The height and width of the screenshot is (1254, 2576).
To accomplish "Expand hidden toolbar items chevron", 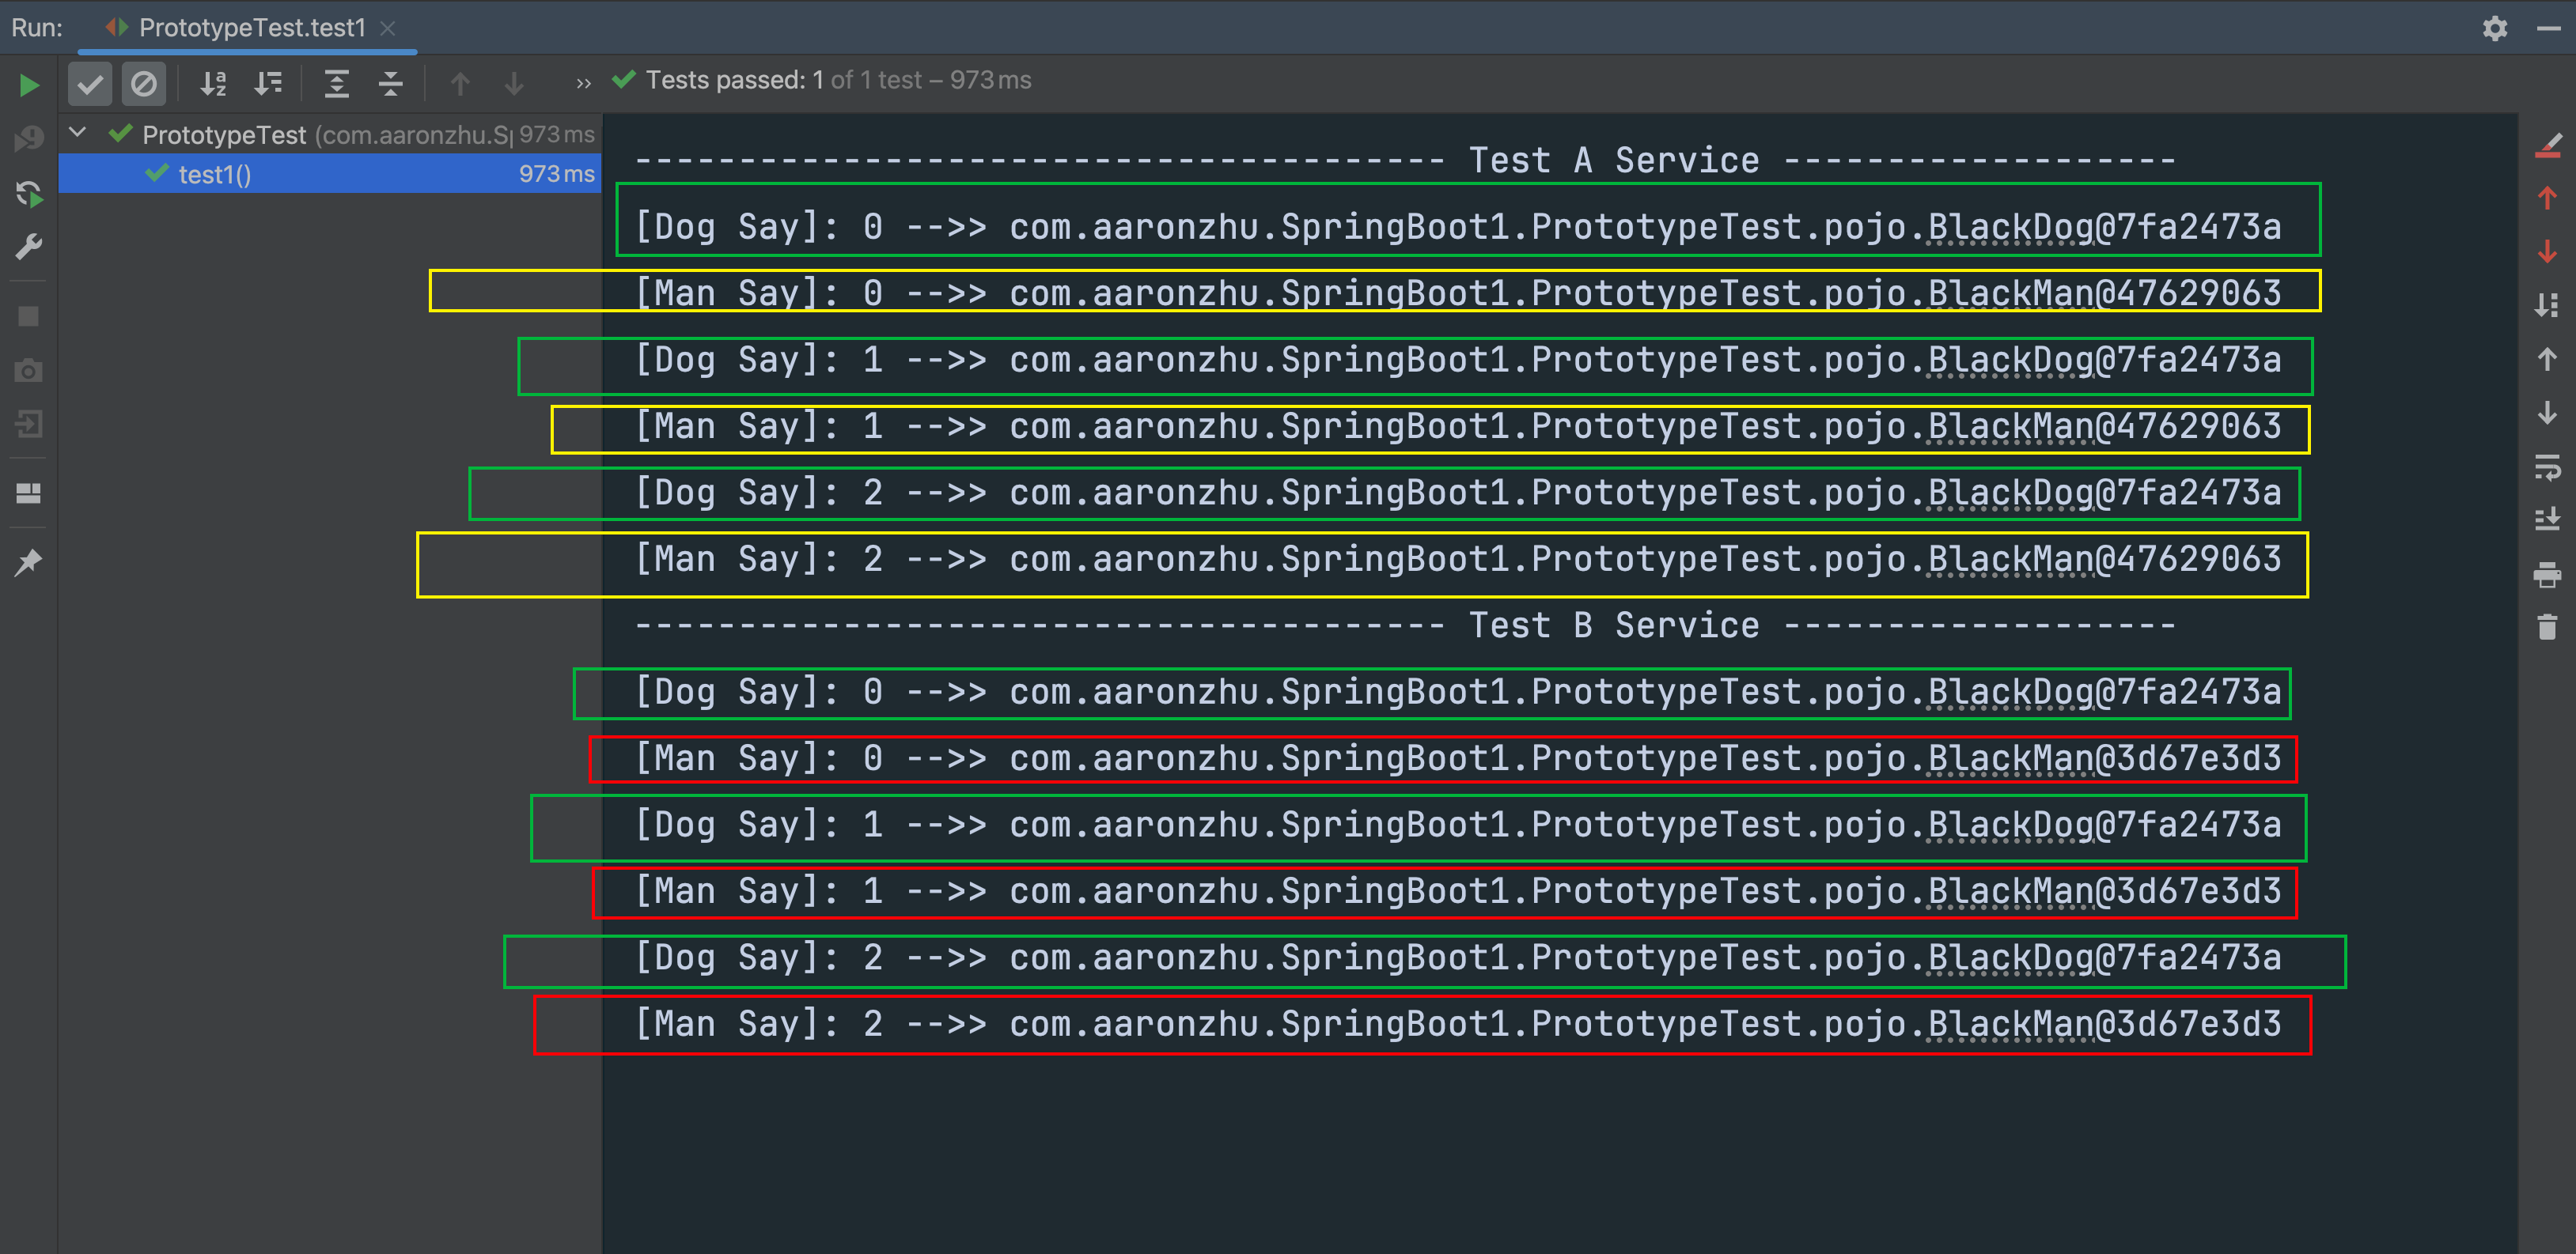I will [x=583, y=84].
